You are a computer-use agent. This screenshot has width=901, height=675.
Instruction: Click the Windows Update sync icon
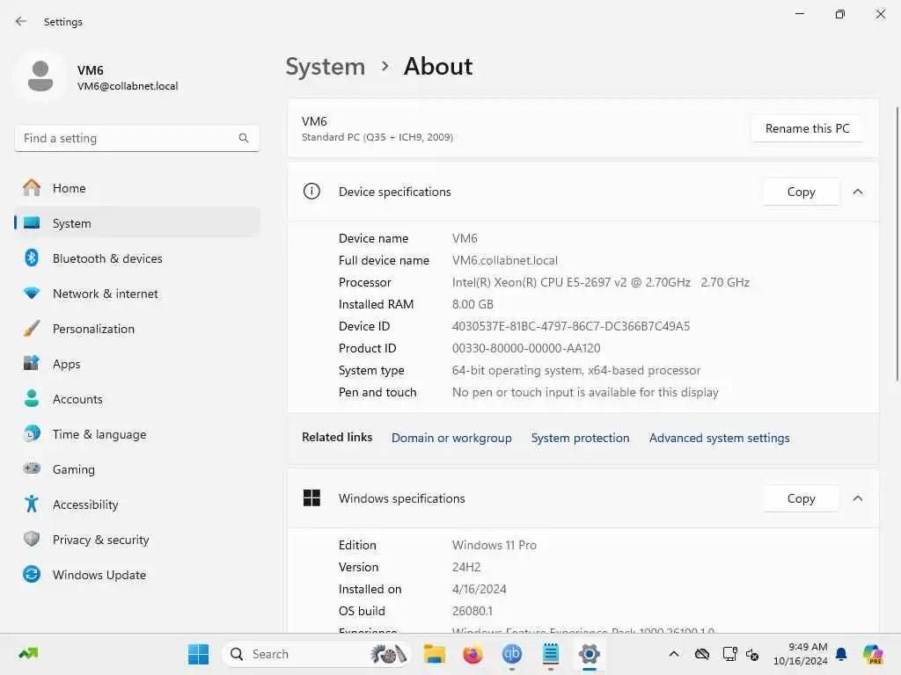(32, 575)
